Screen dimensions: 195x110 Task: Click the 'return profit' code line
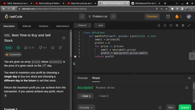[x=104, y=57]
